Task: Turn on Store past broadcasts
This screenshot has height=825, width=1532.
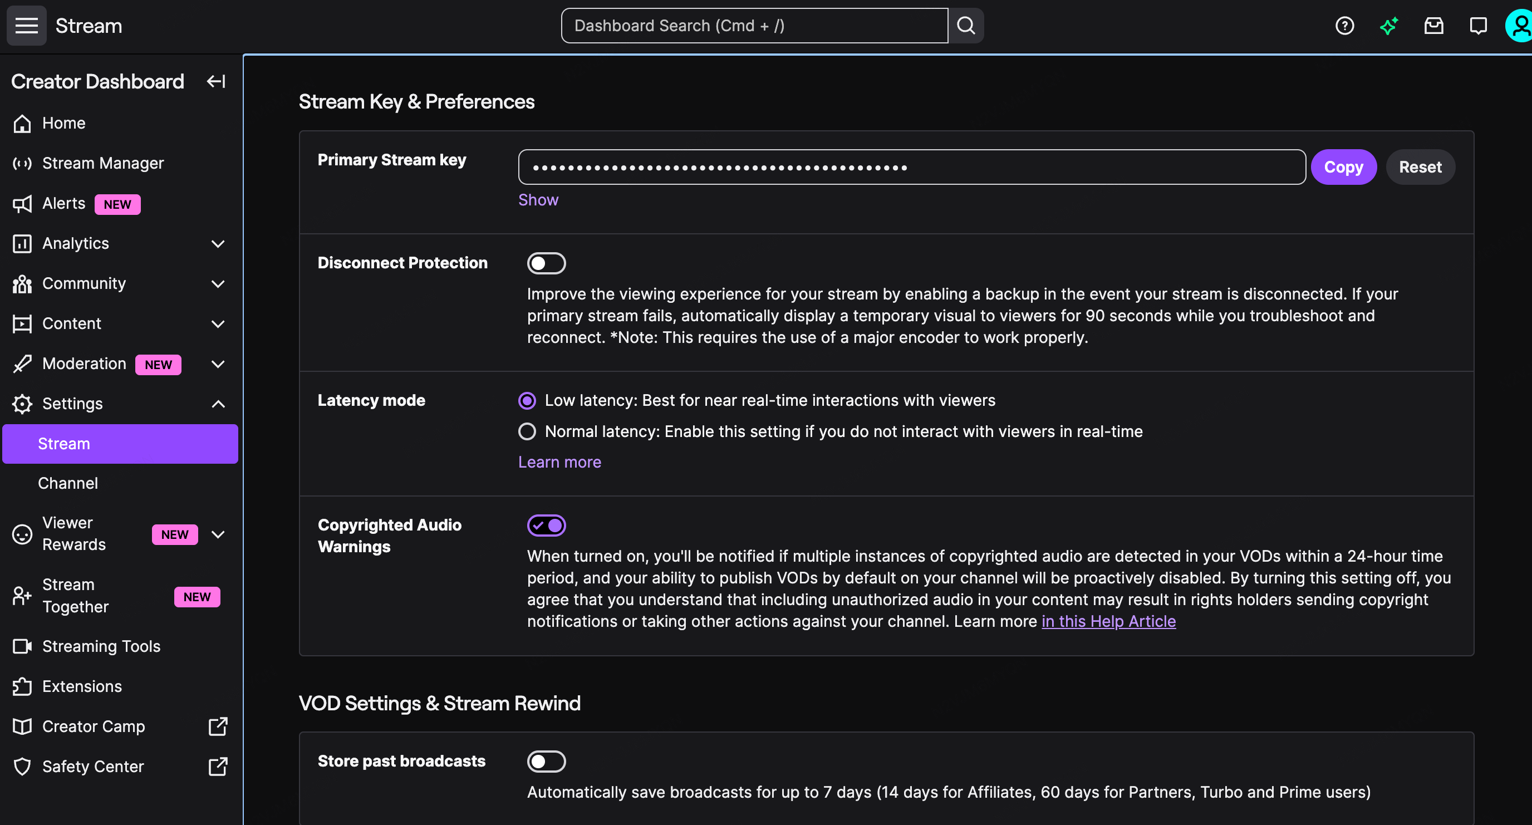Action: [546, 762]
